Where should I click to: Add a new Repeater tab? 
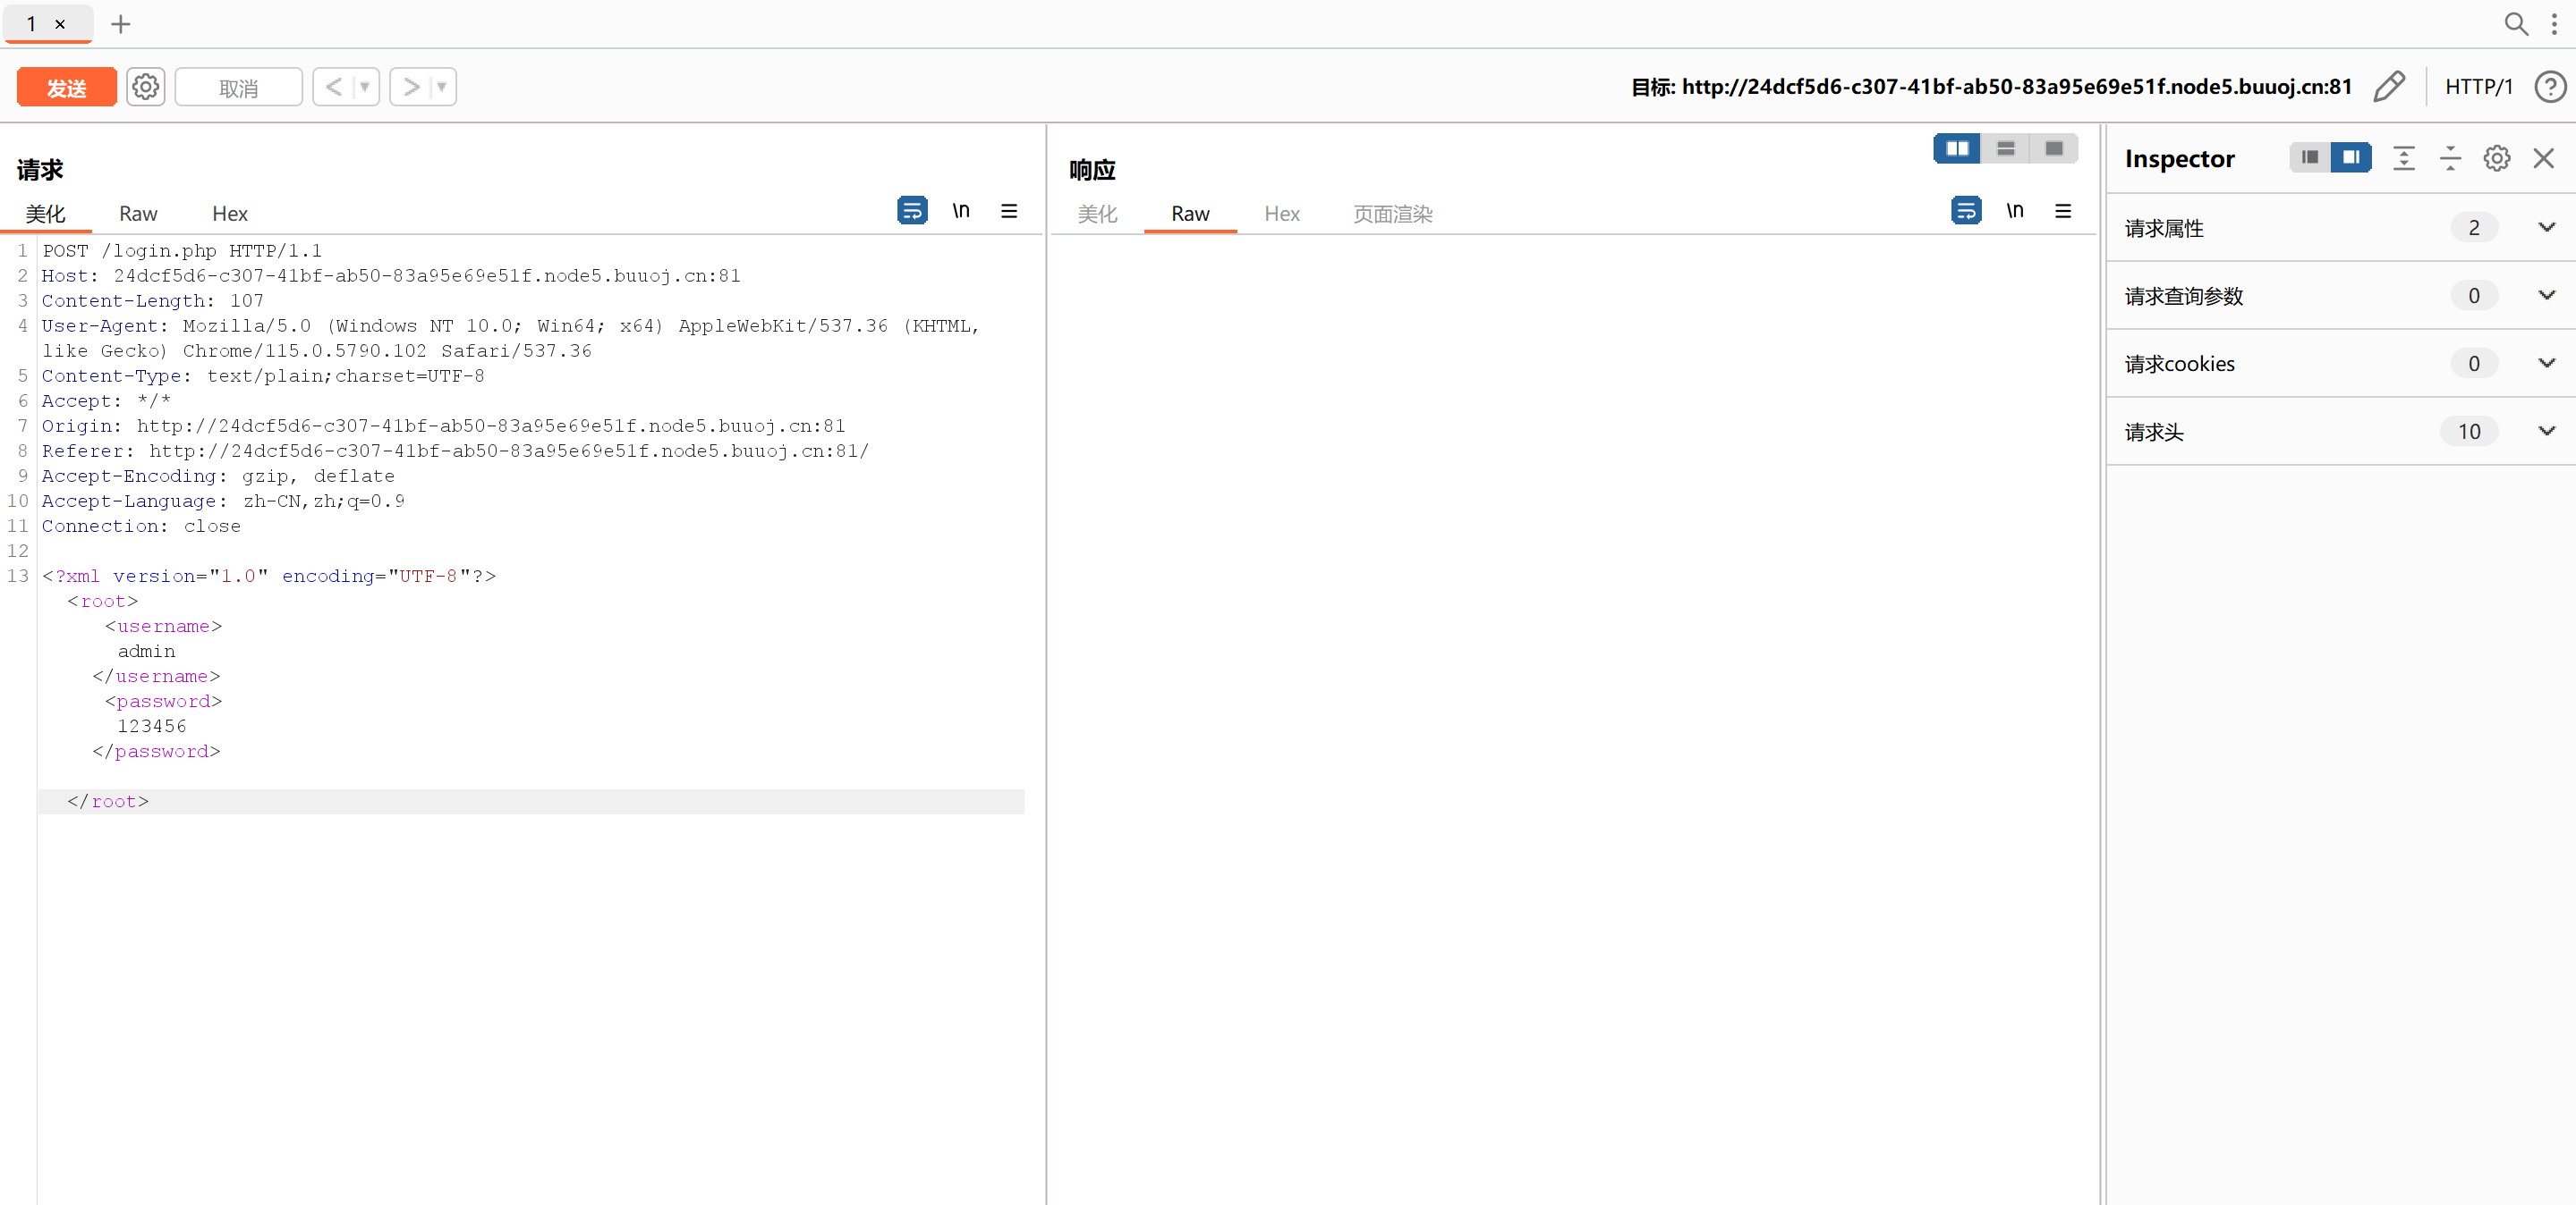[x=120, y=23]
